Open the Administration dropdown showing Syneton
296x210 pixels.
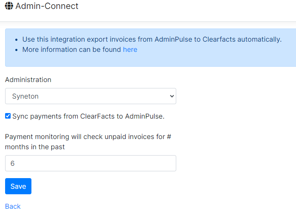point(90,96)
